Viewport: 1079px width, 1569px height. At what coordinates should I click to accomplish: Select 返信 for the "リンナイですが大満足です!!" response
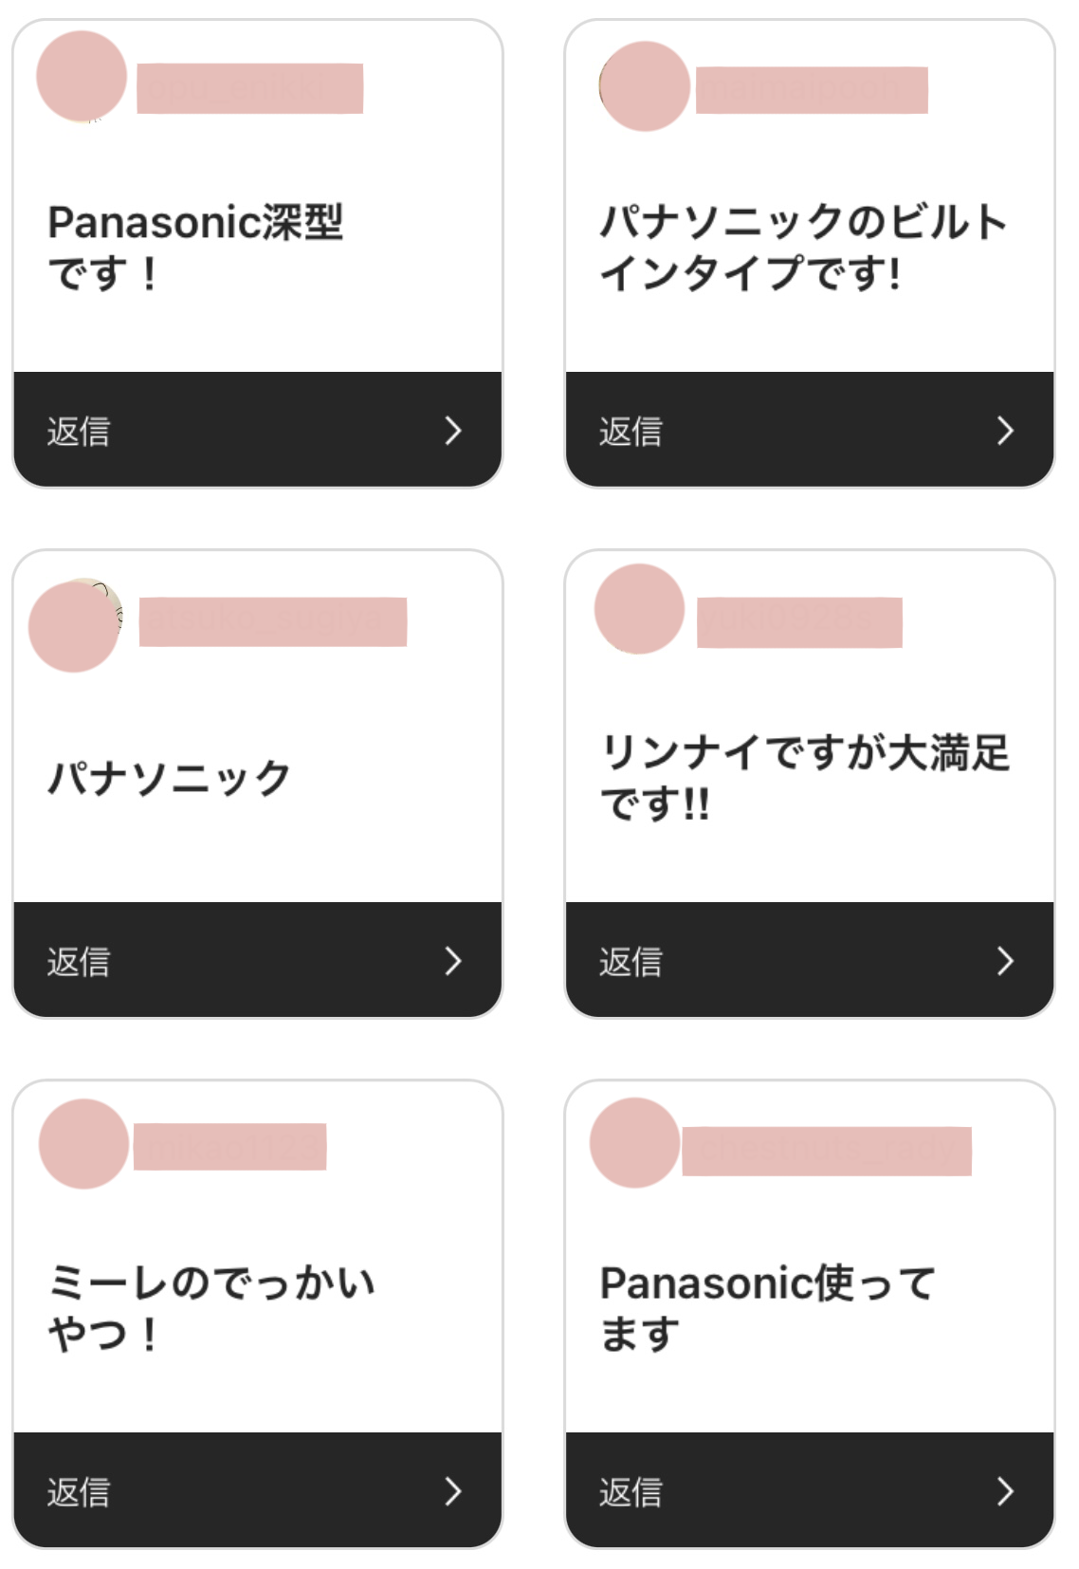[x=631, y=962]
